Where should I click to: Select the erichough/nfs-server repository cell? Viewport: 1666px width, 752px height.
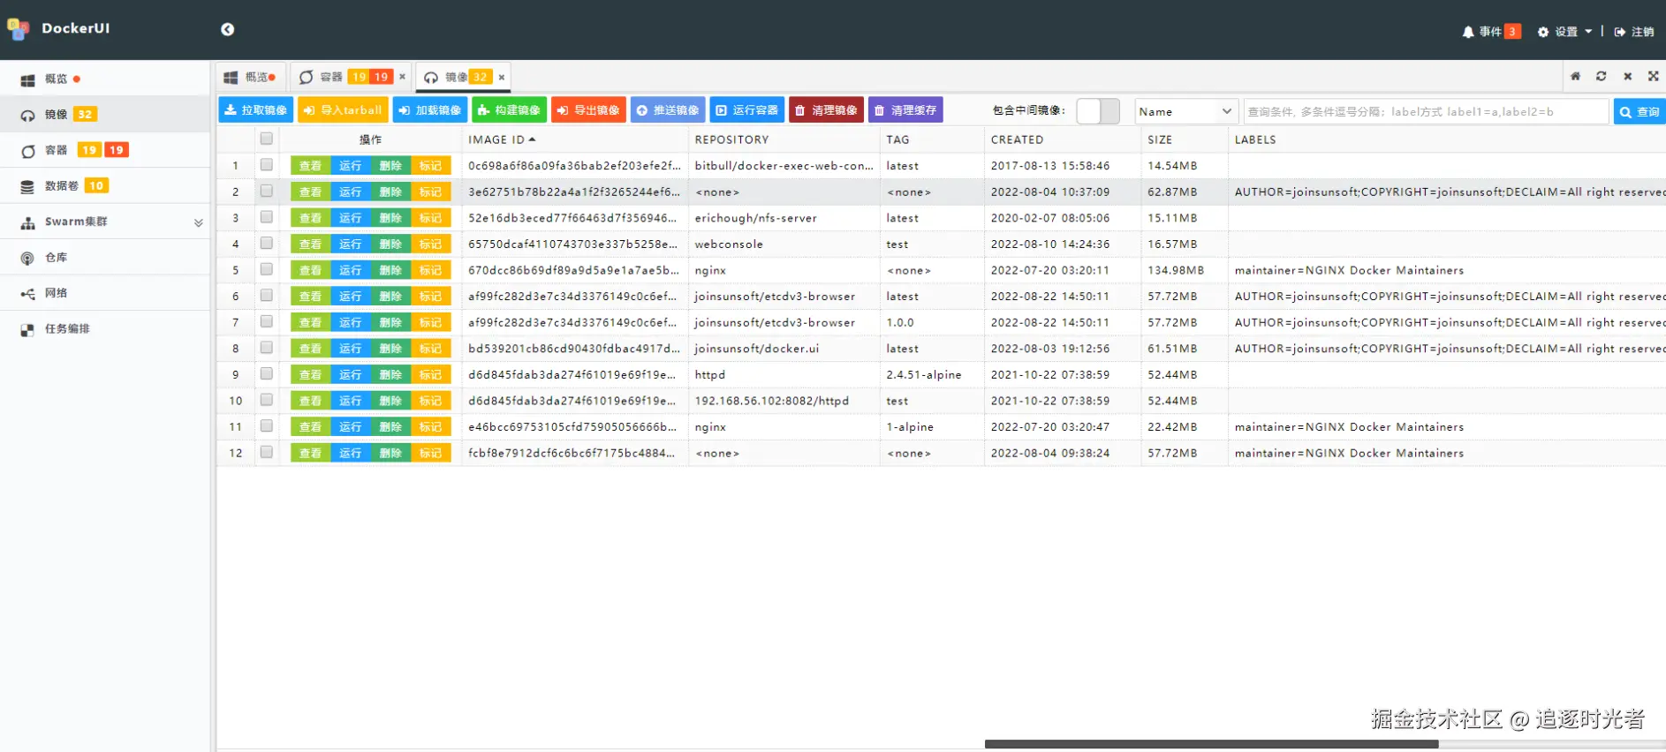click(x=784, y=218)
